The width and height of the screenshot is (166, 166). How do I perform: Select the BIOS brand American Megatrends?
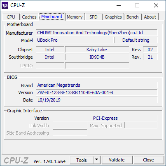click(97, 85)
